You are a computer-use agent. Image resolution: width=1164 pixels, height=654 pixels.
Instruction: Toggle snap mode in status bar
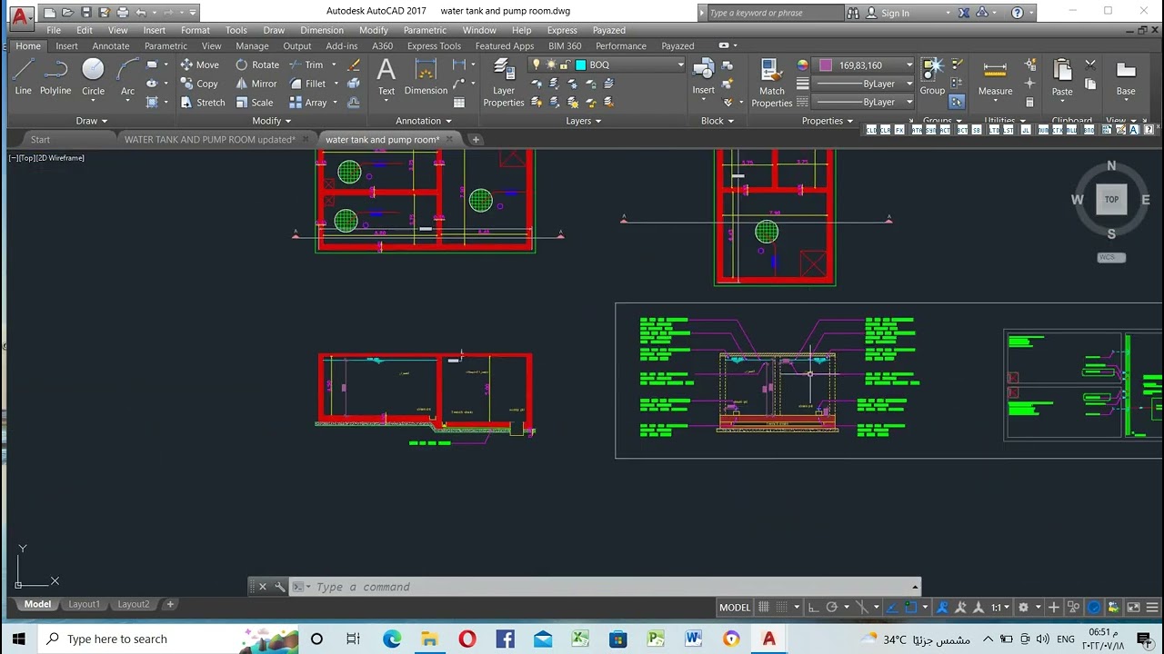coord(781,607)
